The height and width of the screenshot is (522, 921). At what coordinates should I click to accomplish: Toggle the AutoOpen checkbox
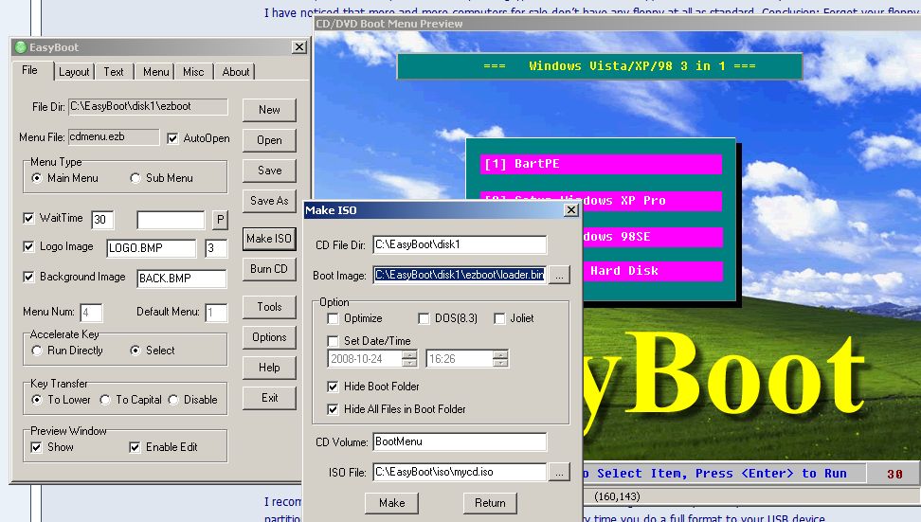tap(172, 138)
